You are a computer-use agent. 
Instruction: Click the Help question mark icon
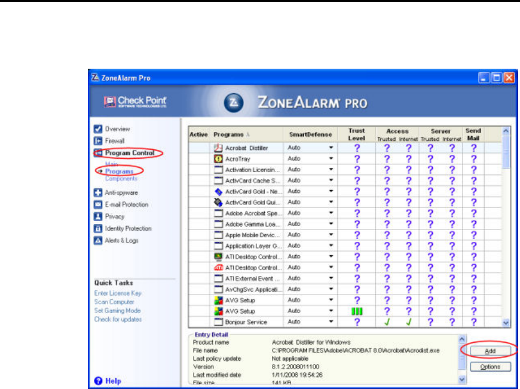coord(98,381)
